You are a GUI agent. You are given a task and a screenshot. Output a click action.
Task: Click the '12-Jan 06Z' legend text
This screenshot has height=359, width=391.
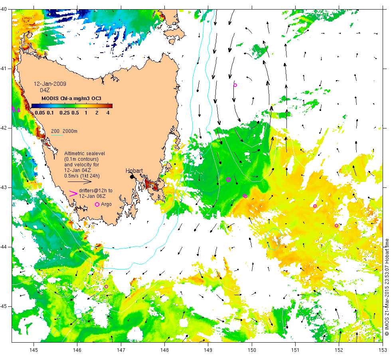click(92, 196)
